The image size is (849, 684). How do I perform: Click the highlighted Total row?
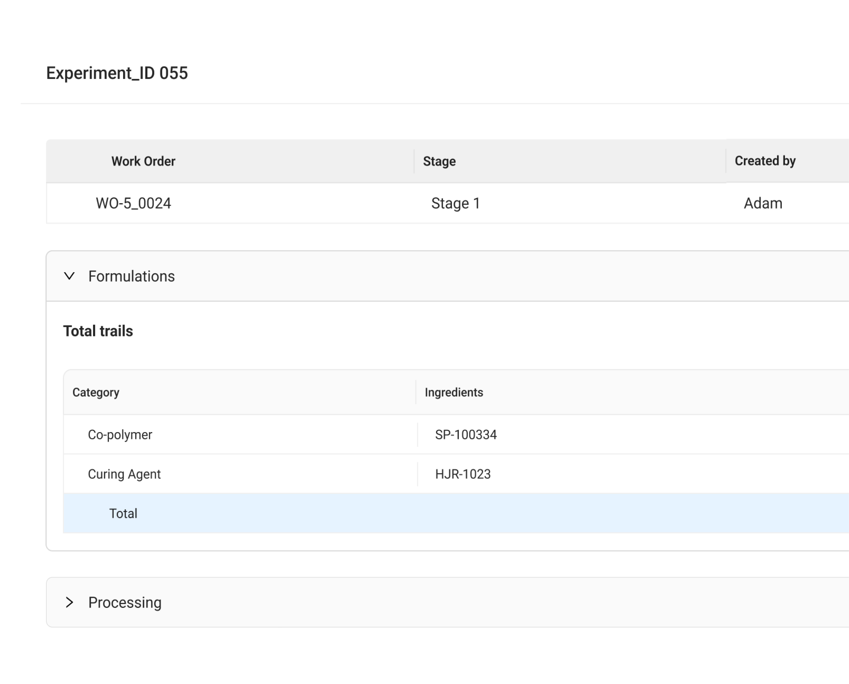123,513
